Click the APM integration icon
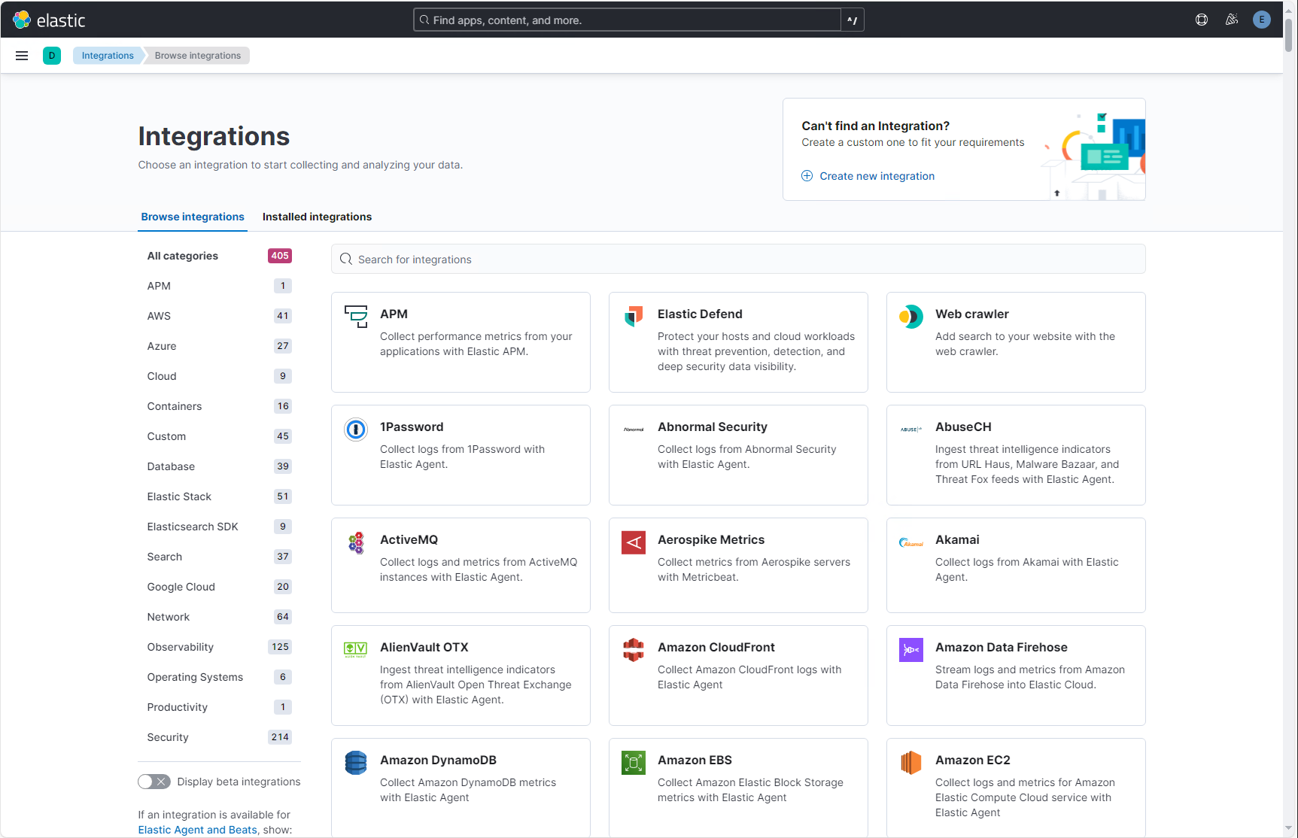 click(356, 316)
